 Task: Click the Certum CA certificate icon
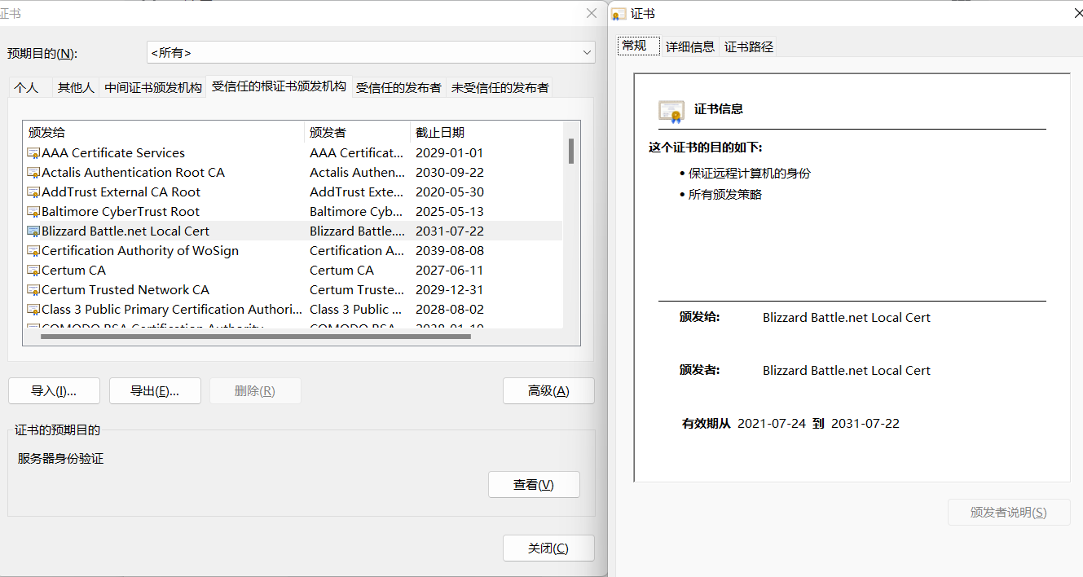tap(33, 271)
